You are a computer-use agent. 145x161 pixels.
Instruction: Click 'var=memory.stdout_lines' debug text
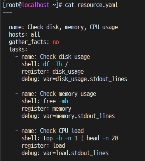[x=79, y=116]
